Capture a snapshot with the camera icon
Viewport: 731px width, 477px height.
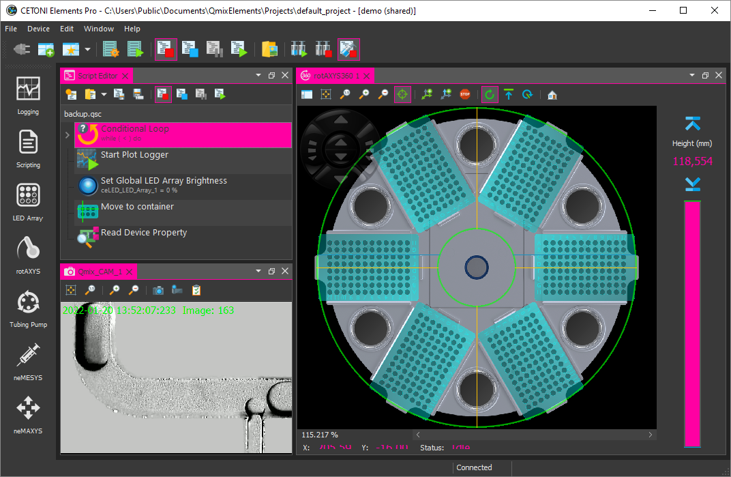[158, 290]
